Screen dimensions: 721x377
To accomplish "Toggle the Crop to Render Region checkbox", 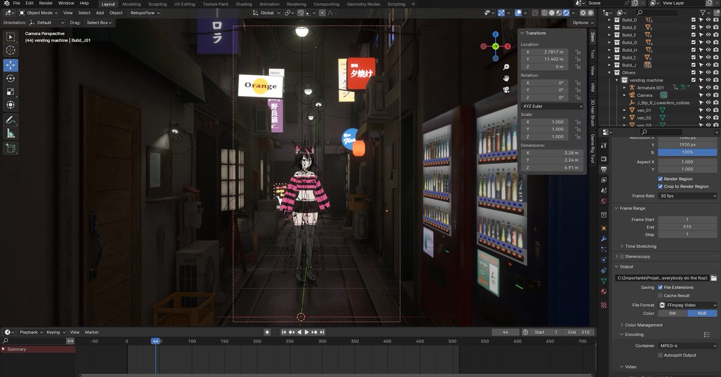I will (x=660, y=186).
